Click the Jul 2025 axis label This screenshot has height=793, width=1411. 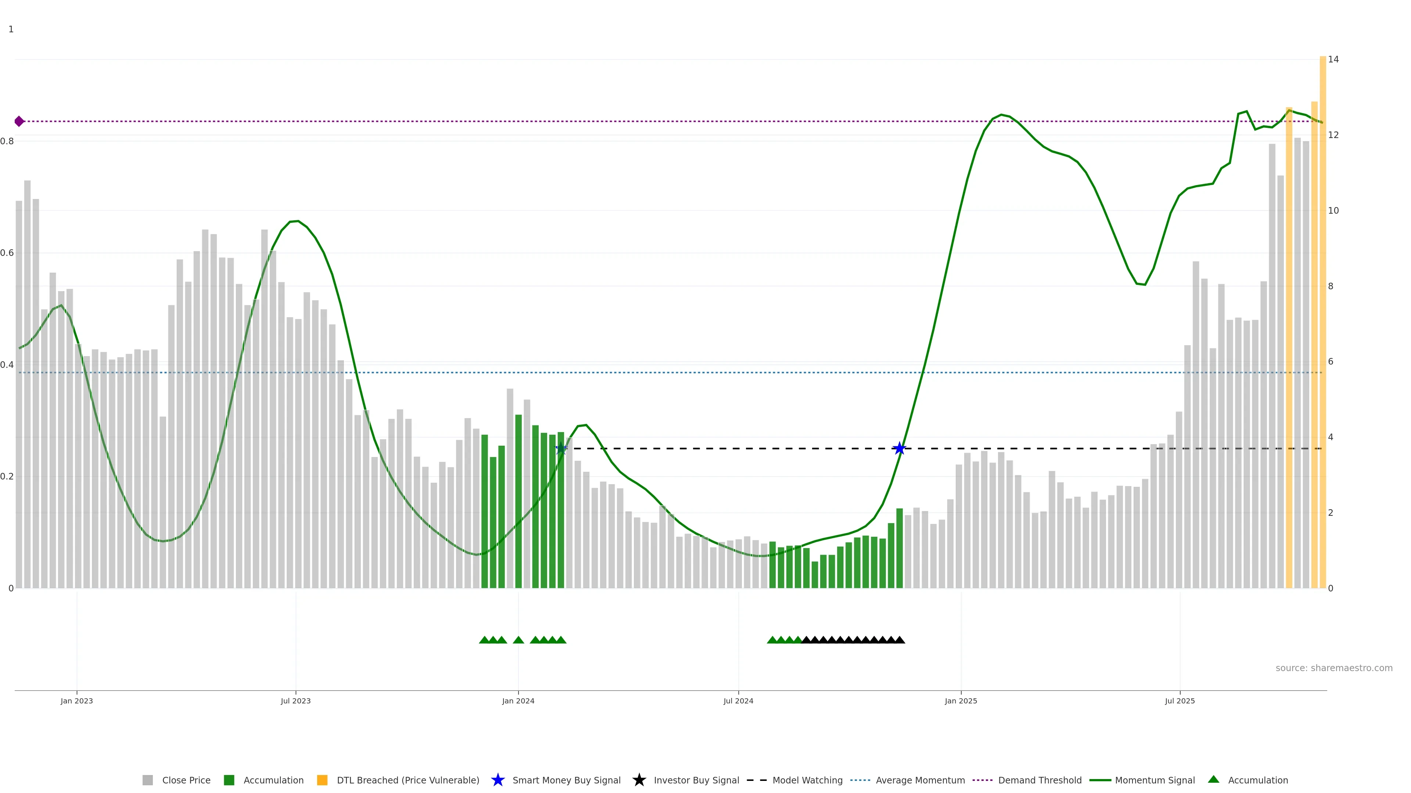1179,701
